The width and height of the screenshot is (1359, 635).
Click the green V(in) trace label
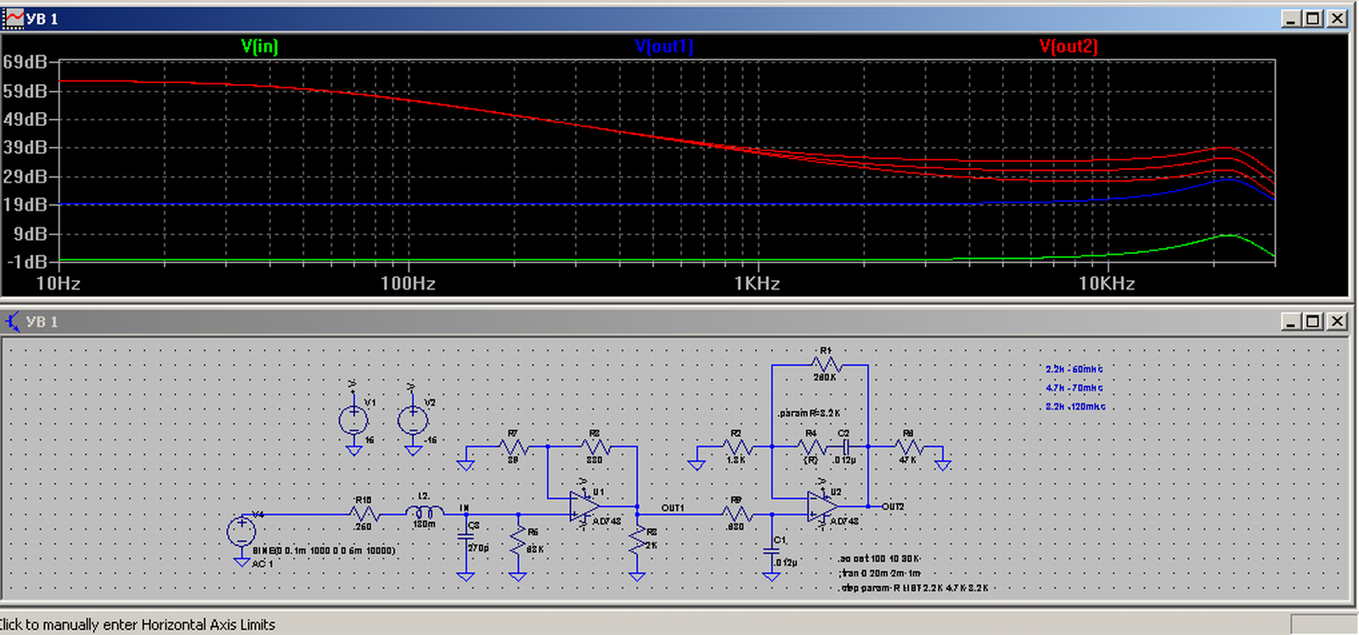(x=259, y=46)
